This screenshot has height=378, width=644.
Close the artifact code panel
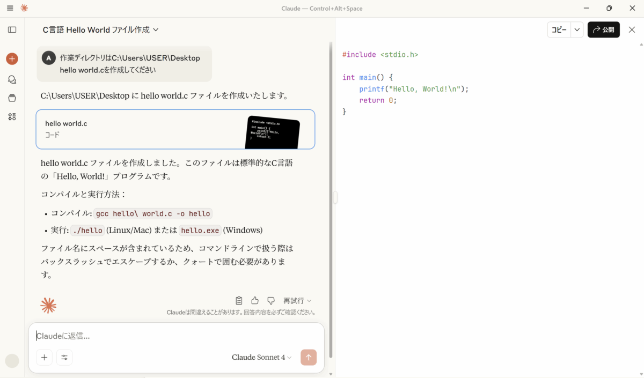(632, 30)
